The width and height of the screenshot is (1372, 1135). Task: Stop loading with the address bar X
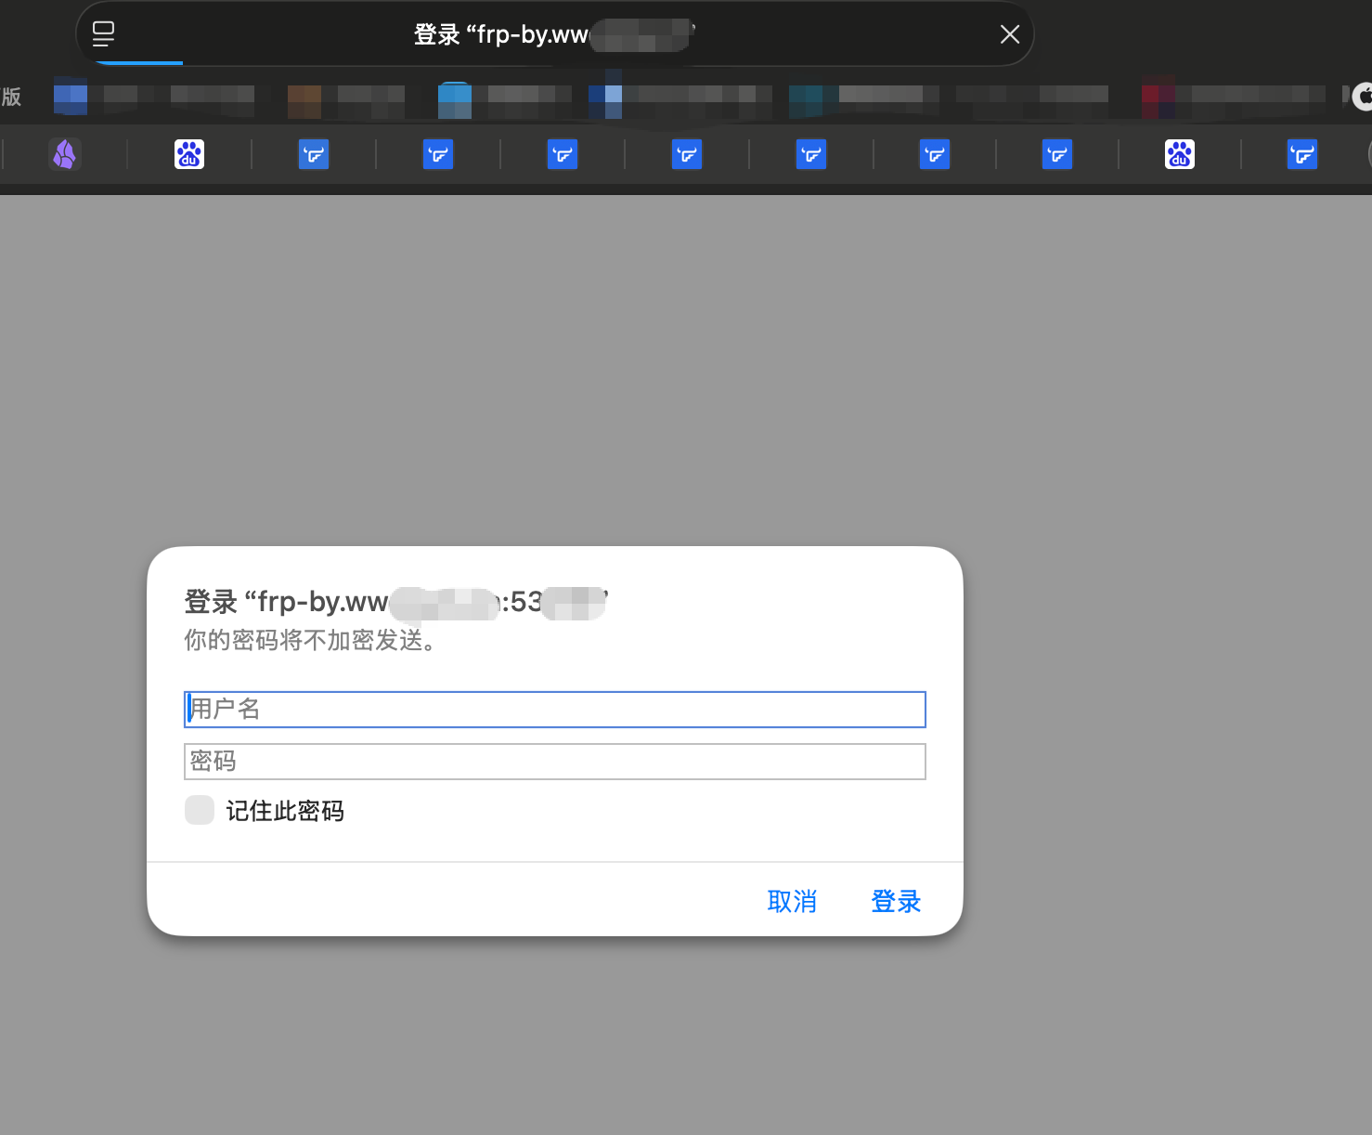tap(1010, 34)
